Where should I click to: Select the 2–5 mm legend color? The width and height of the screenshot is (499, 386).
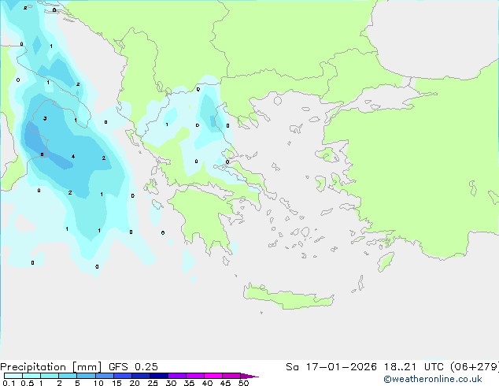click(68, 376)
